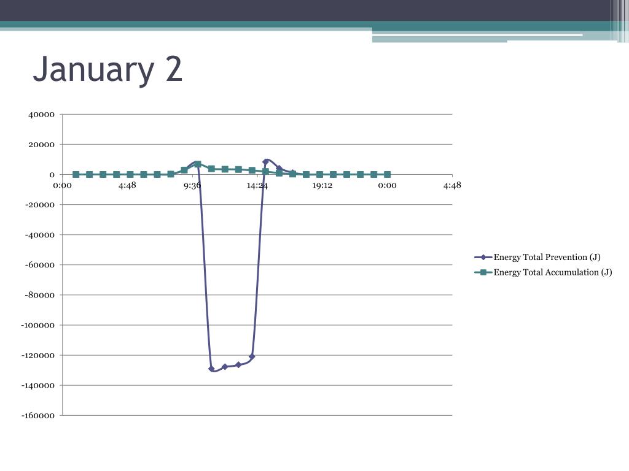Click the 19:12 x-axis time label
The image size is (629, 471).
coord(322,185)
